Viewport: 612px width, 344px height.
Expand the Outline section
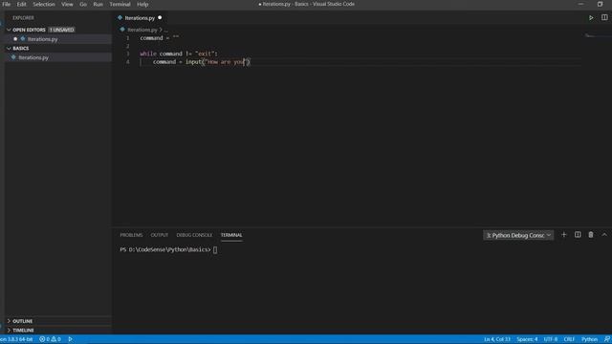9,321
